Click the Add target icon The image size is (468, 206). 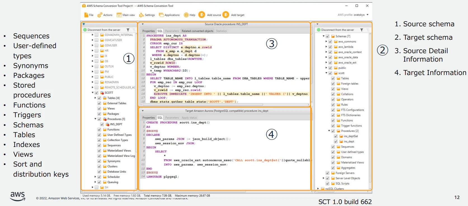(x=226, y=15)
